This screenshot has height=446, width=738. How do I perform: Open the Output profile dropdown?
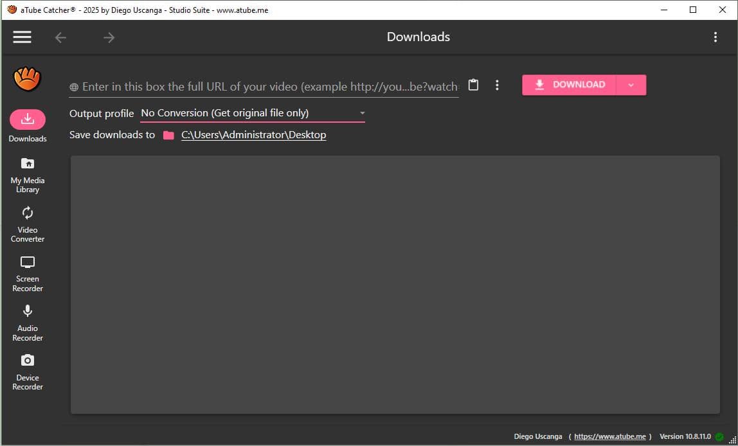click(362, 113)
